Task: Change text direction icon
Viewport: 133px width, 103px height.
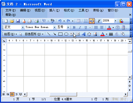Action: point(86,21)
